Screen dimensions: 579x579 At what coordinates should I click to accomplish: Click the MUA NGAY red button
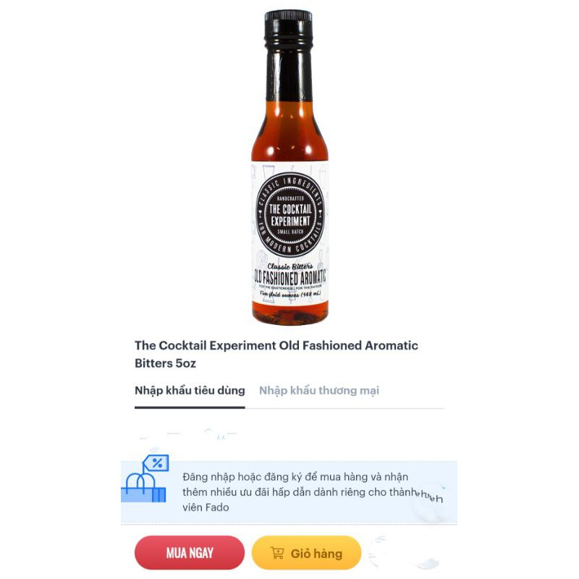pos(190,553)
